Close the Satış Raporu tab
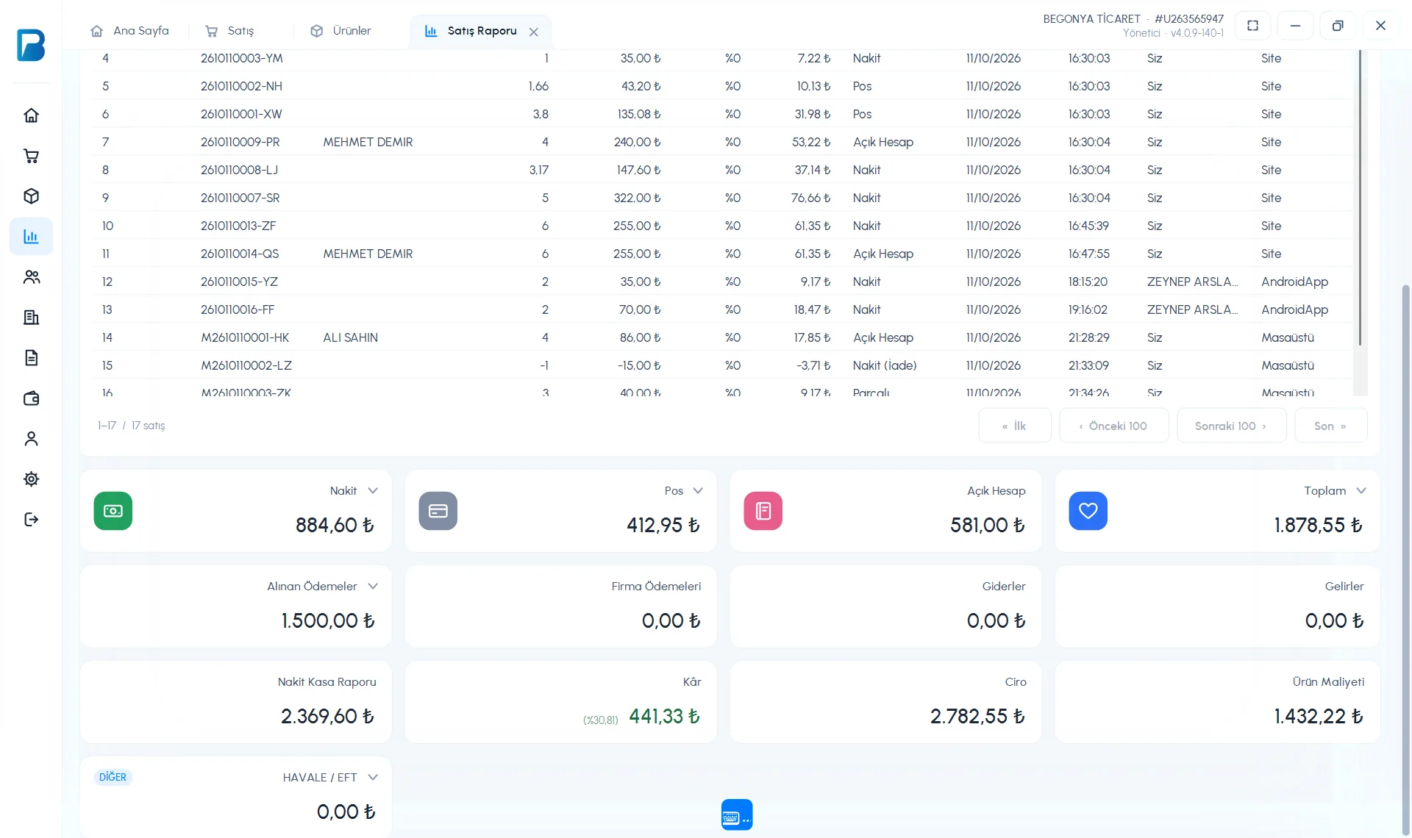Viewport: 1412px width, 838px height. pyautogui.click(x=534, y=32)
